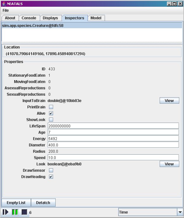Click the Age input field
184x218 pixels.
(x=113, y=132)
